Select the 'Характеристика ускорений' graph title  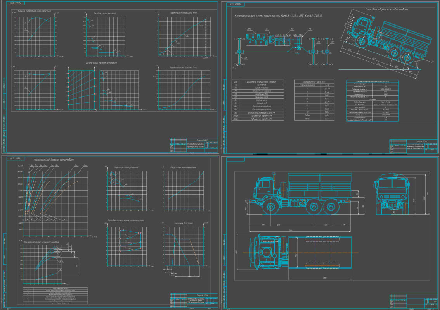coord(126,167)
